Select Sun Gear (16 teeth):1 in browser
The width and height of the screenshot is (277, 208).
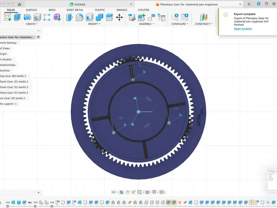13,98
